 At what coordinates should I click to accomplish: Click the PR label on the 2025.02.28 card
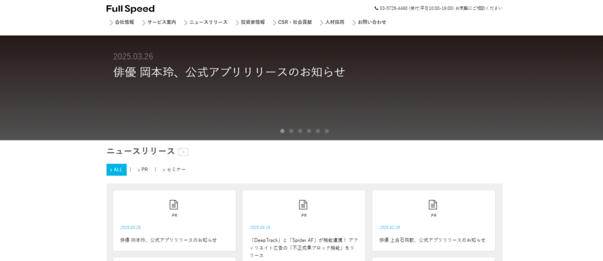[x=433, y=216]
